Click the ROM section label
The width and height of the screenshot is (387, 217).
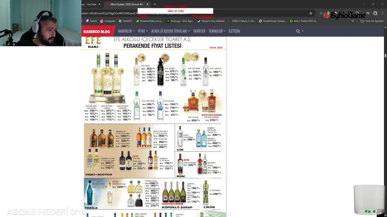pos(180,176)
